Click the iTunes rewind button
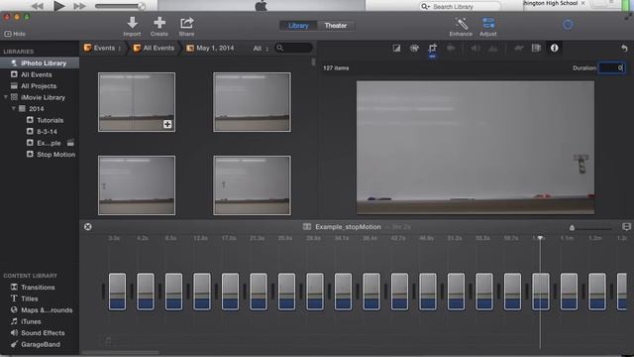Image resolution: width=634 pixels, height=357 pixels. click(x=38, y=6)
